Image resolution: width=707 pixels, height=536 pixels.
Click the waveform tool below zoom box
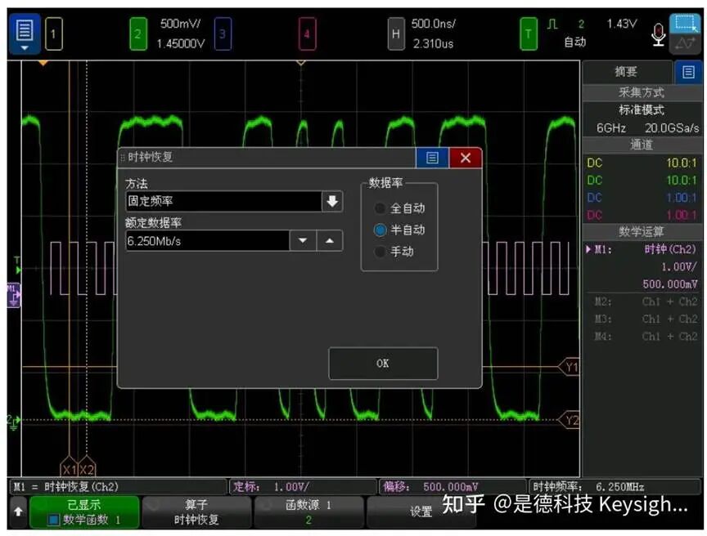(x=685, y=43)
